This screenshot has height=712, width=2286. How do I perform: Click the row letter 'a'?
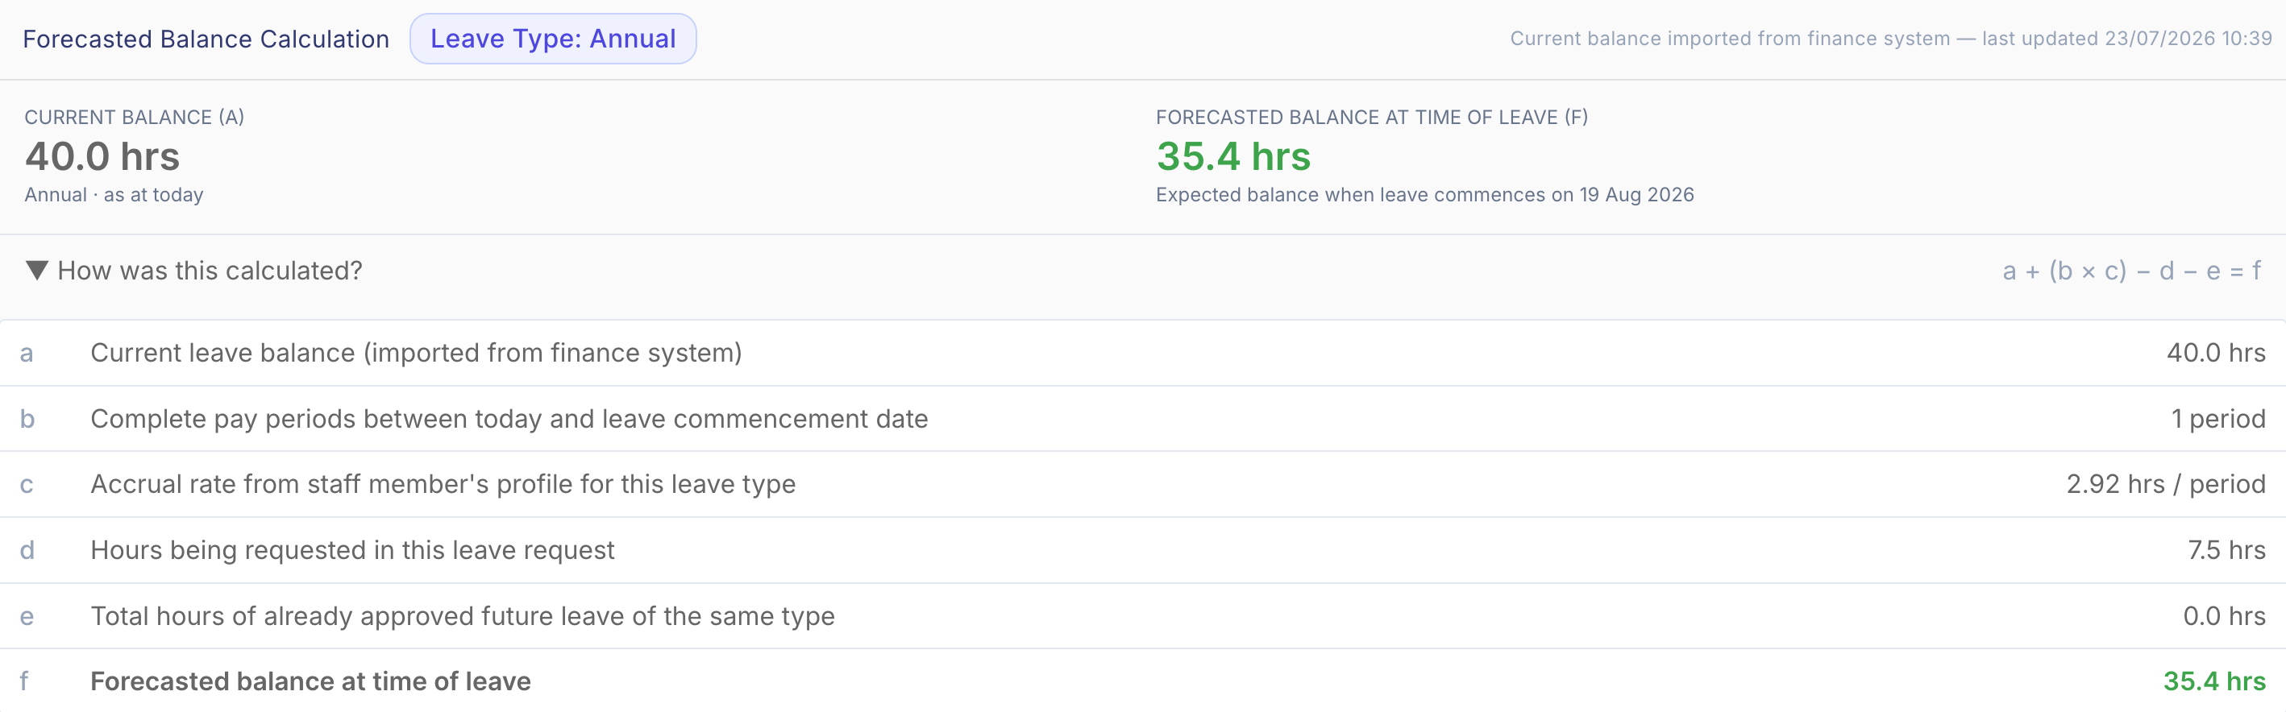pos(27,354)
